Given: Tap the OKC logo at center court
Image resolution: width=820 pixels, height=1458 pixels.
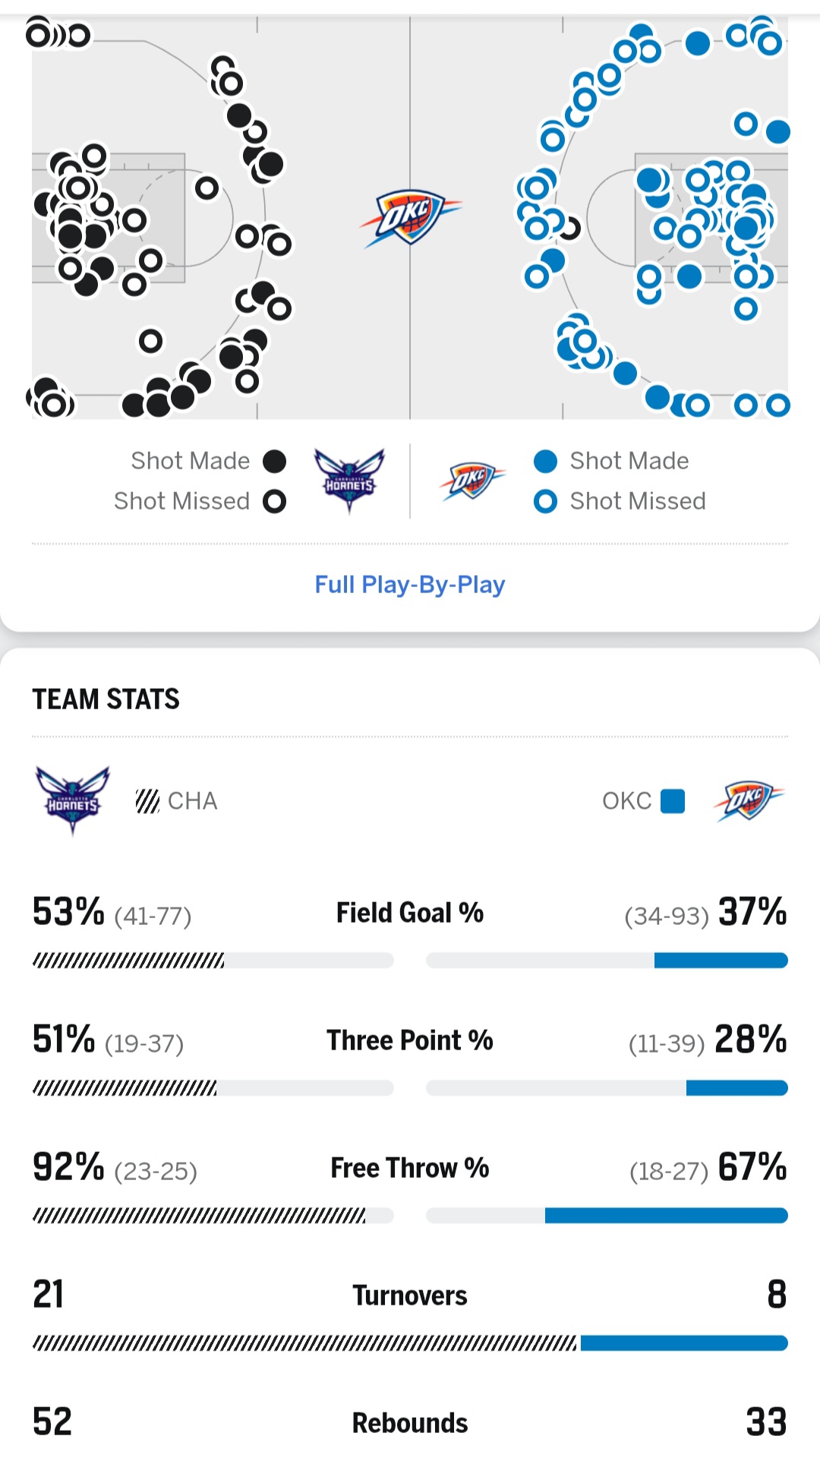Looking at the screenshot, I should (x=410, y=218).
